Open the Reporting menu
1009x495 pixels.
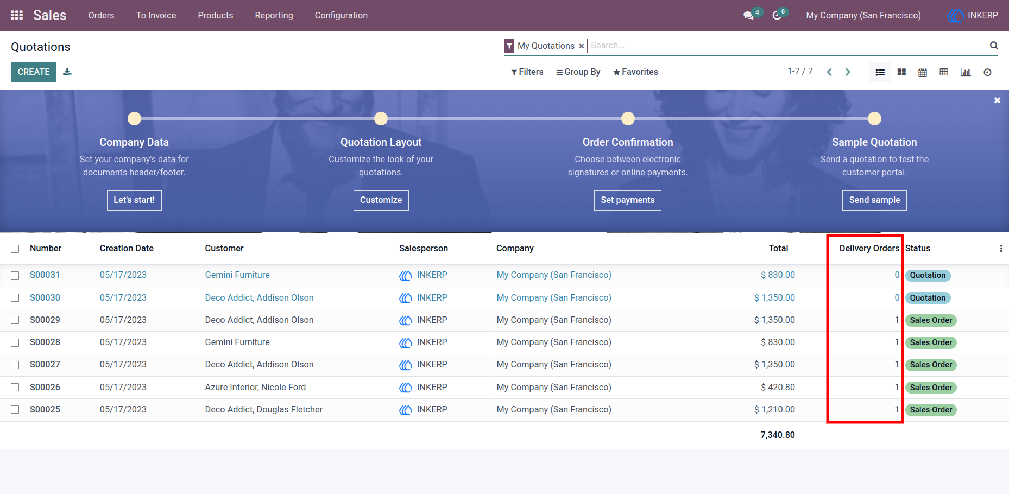pyautogui.click(x=274, y=15)
